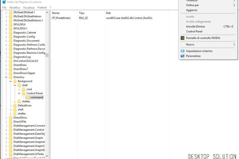Click the ab string icon of (Predefinito)

tap(53, 18)
